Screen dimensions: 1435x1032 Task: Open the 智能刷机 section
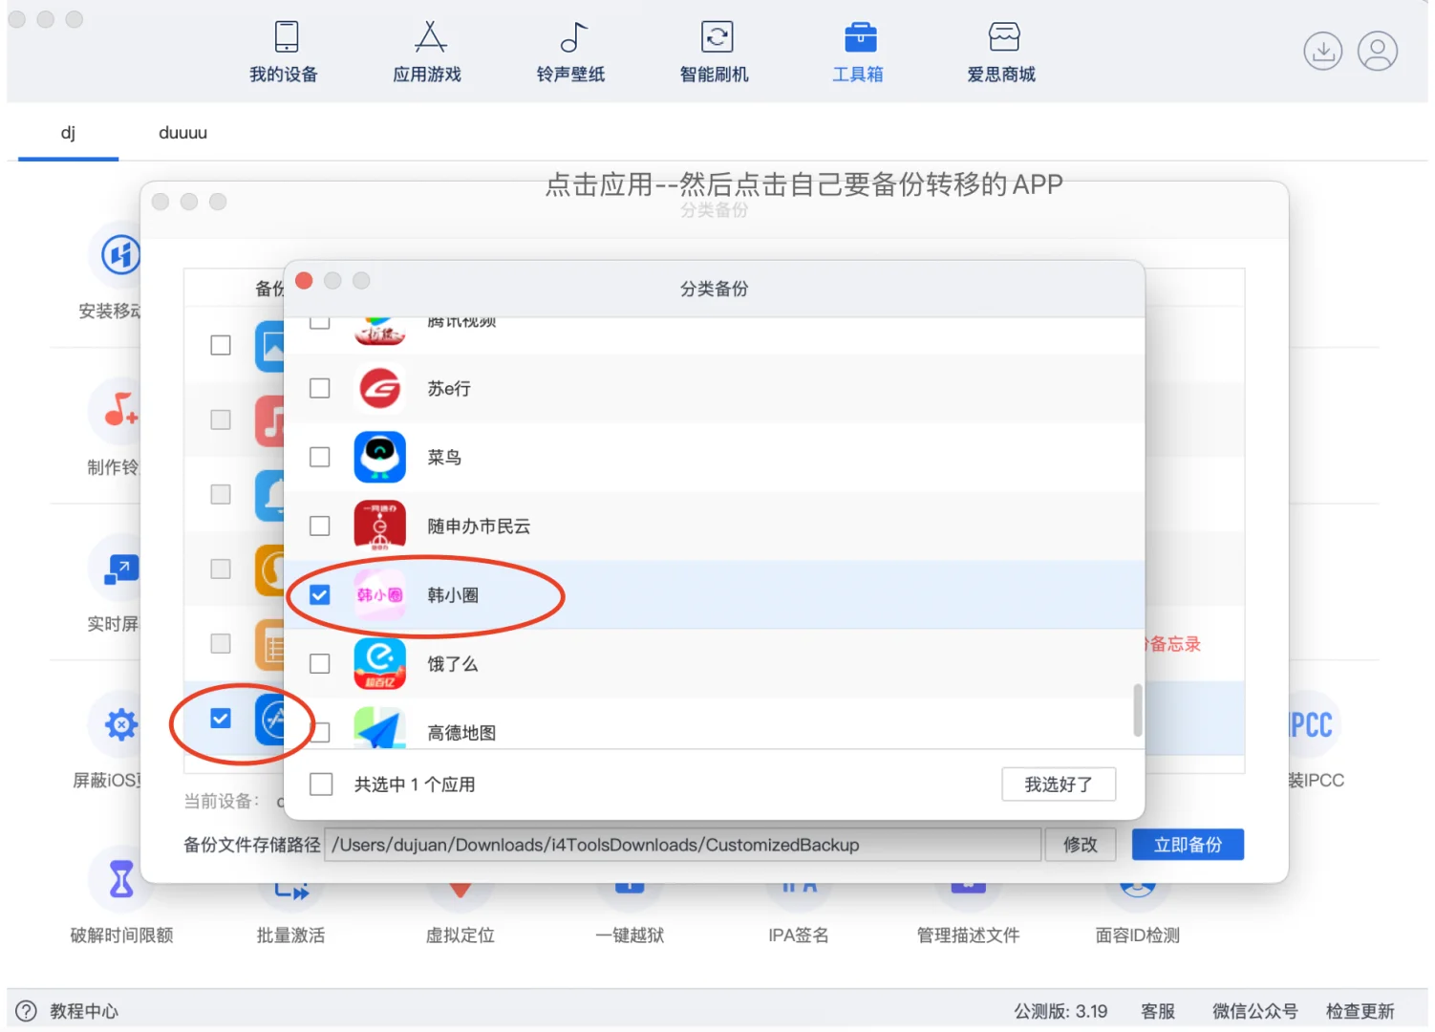pos(715,53)
